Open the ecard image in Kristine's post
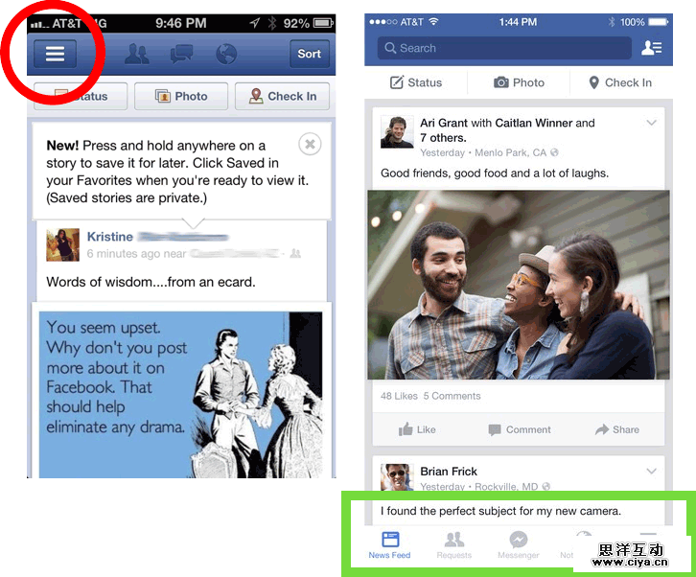The height and width of the screenshot is (577, 696). tap(180, 395)
